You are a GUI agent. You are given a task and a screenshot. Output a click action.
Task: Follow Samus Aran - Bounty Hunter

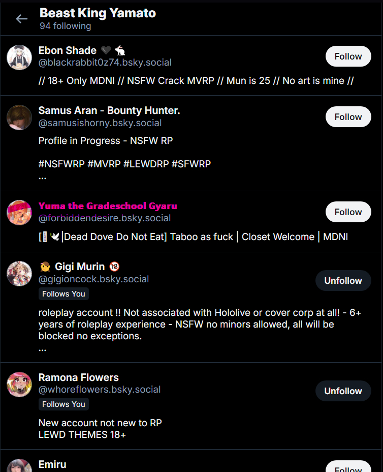[x=348, y=117]
